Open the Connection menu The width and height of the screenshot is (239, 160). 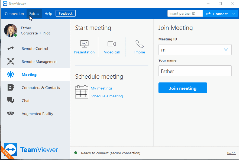[14, 14]
